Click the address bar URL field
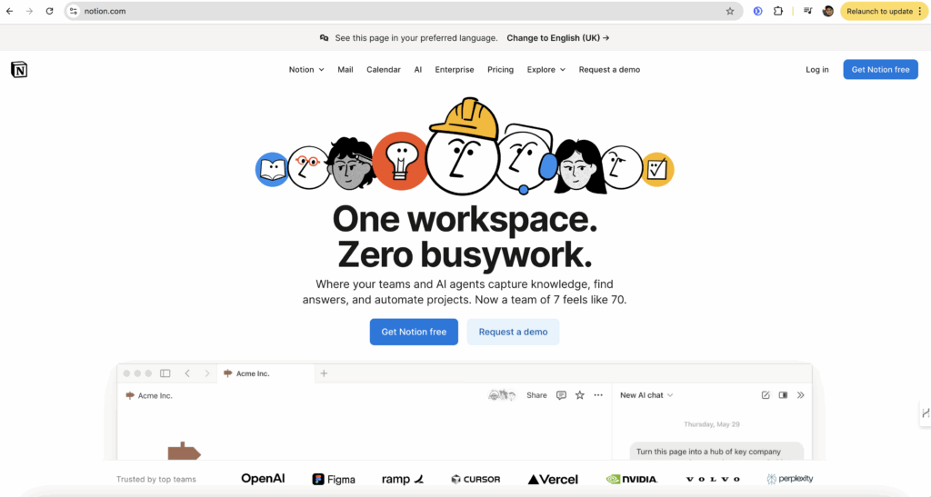This screenshot has height=497, width=931. (404, 11)
